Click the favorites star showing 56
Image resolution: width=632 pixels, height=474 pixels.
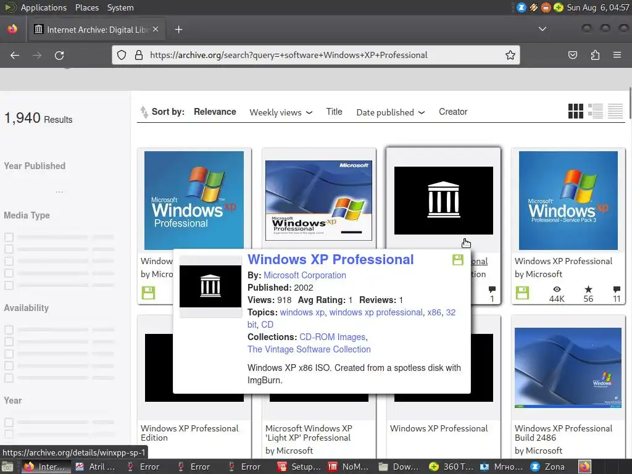pyautogui.click(x=588, y=289)
